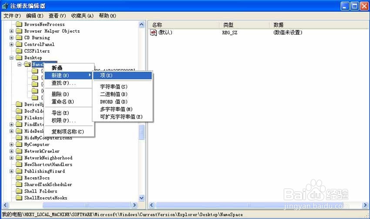
Task: Click the NetworkCrawler folder icon
Action: pyautogui.click(x=19, y=151)
